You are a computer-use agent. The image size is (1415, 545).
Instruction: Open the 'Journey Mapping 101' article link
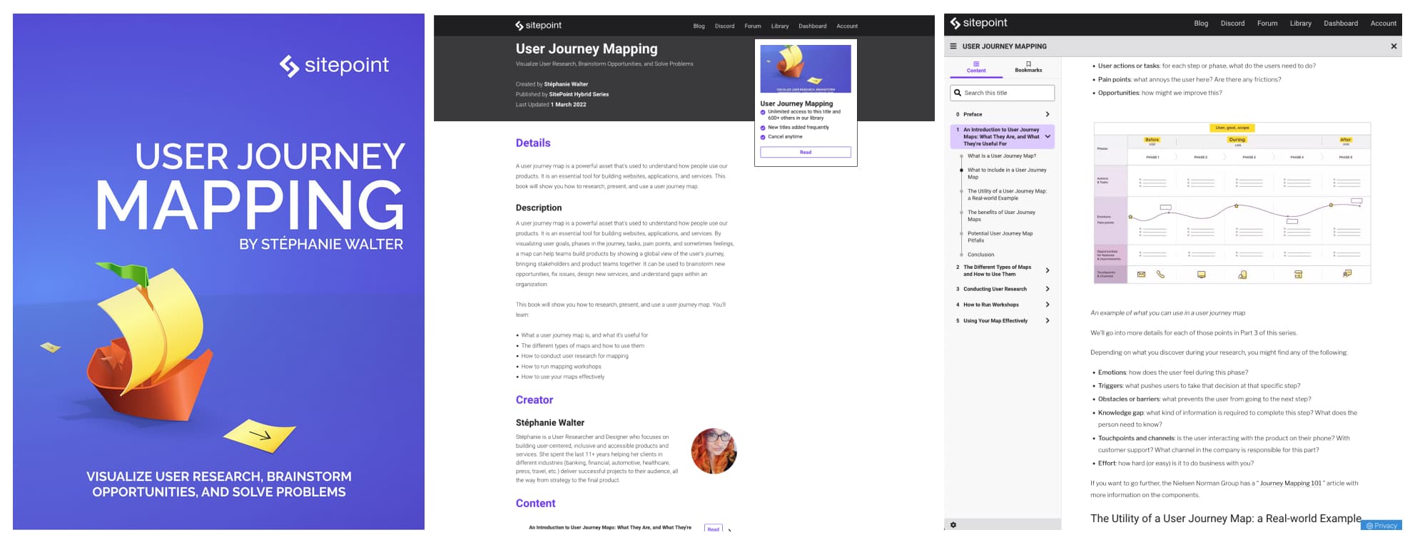[1290, 483]
